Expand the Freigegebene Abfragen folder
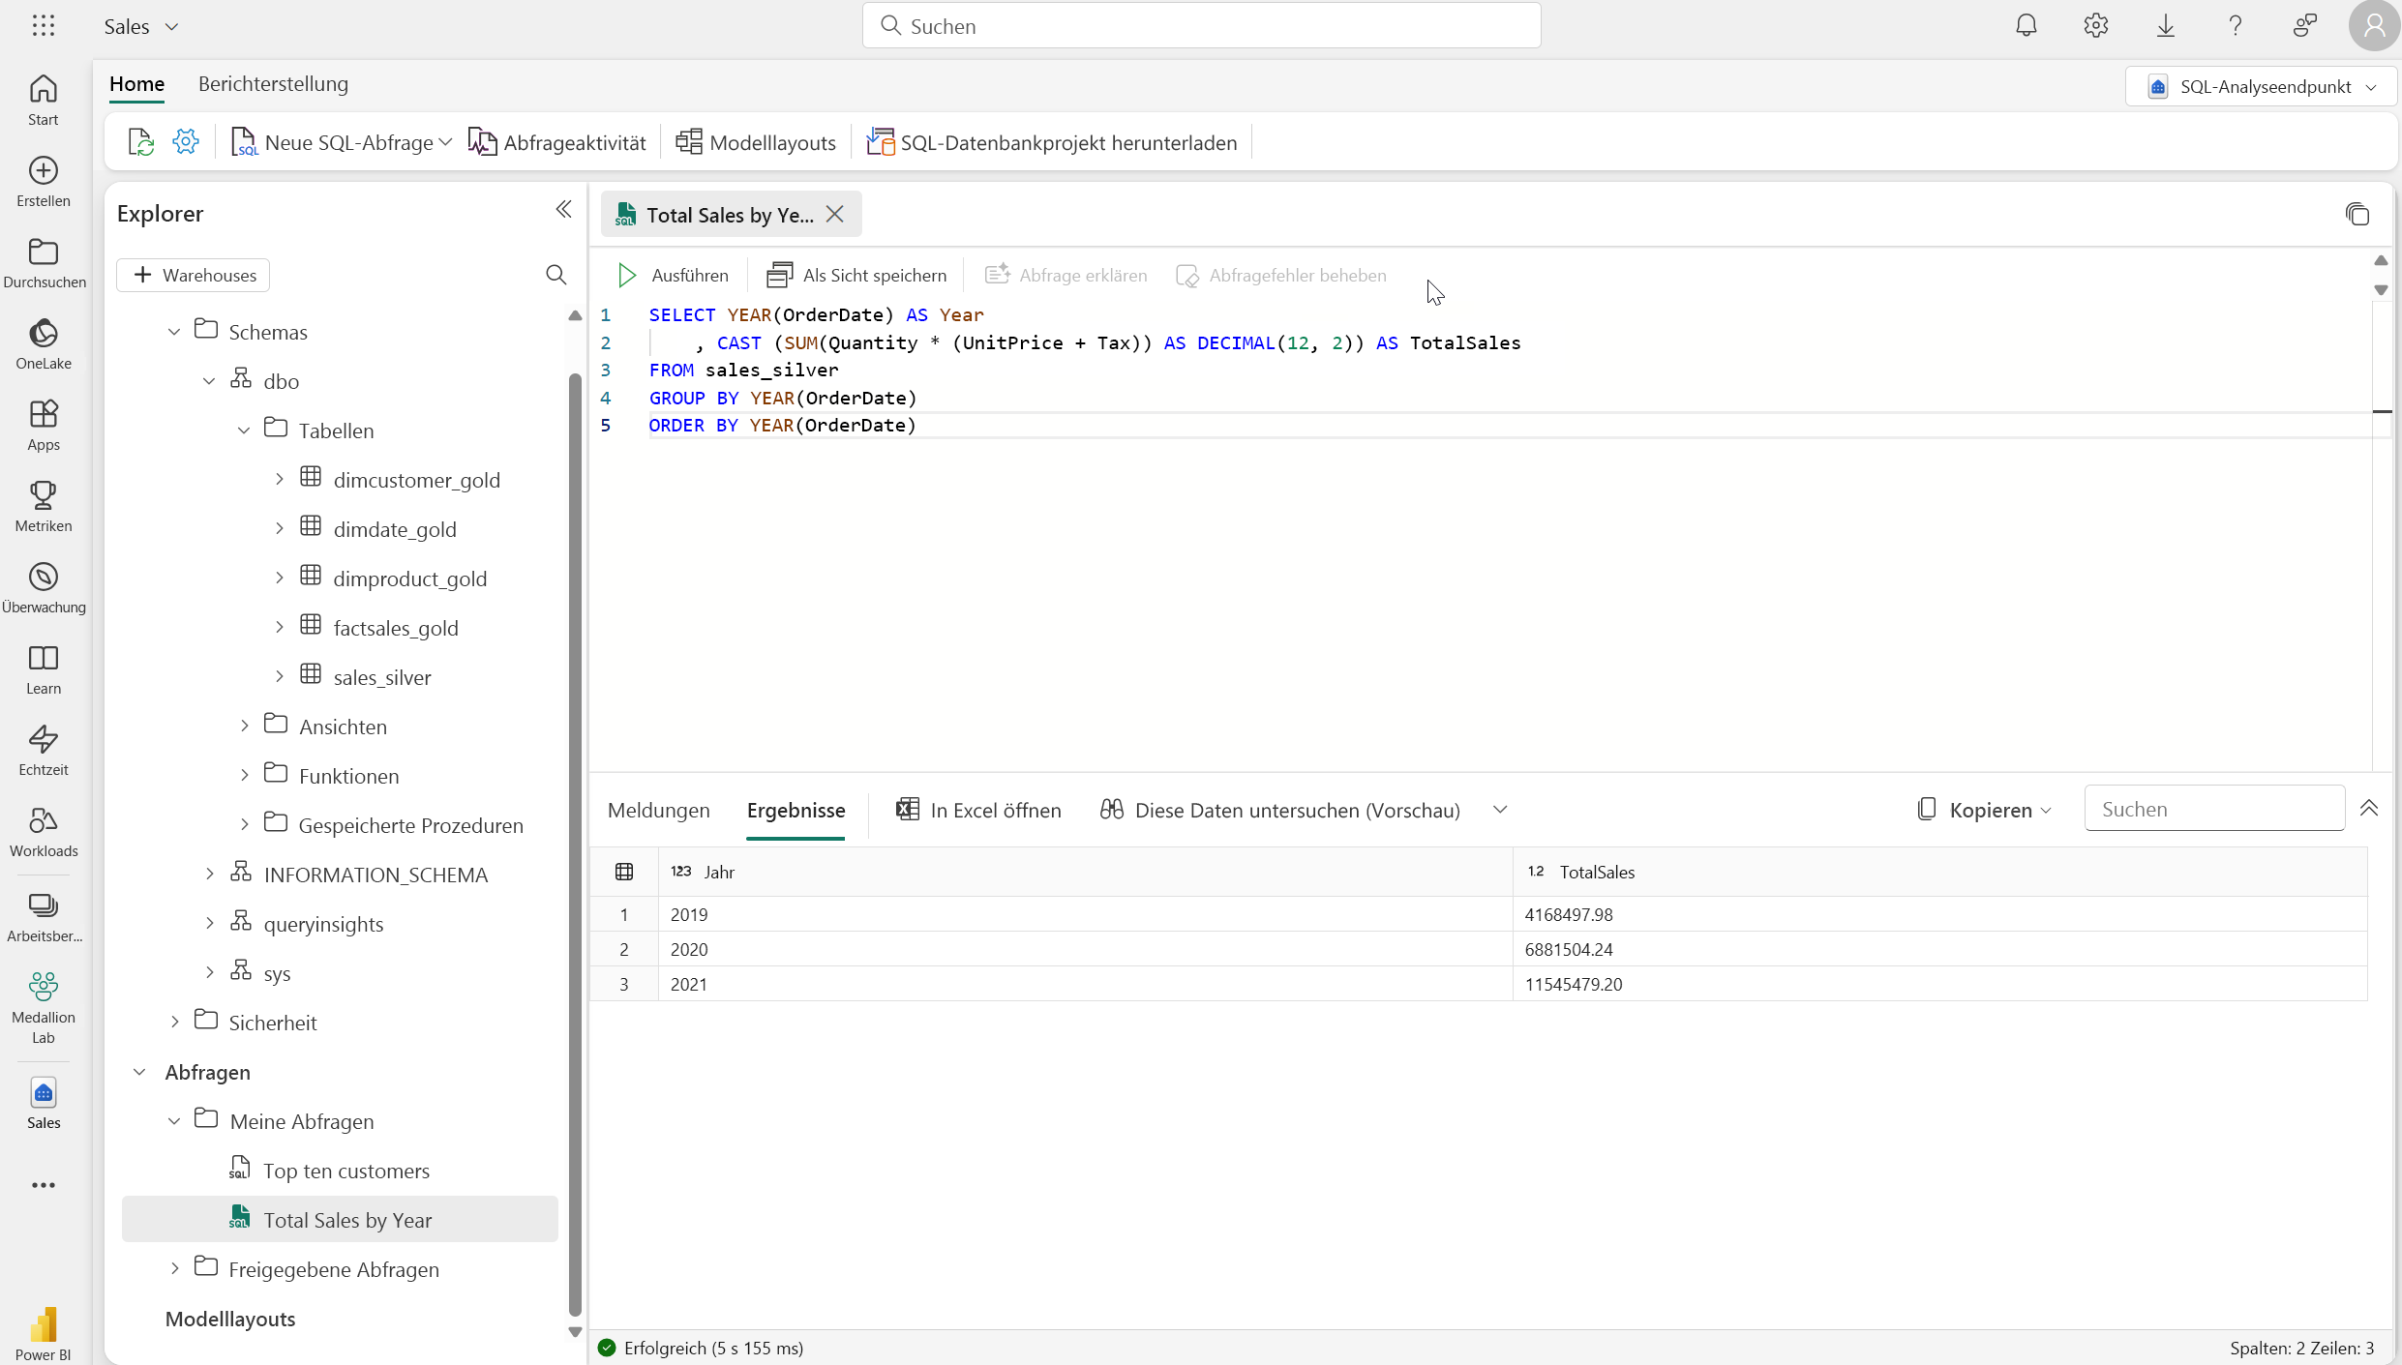 tap(175, 1267)
